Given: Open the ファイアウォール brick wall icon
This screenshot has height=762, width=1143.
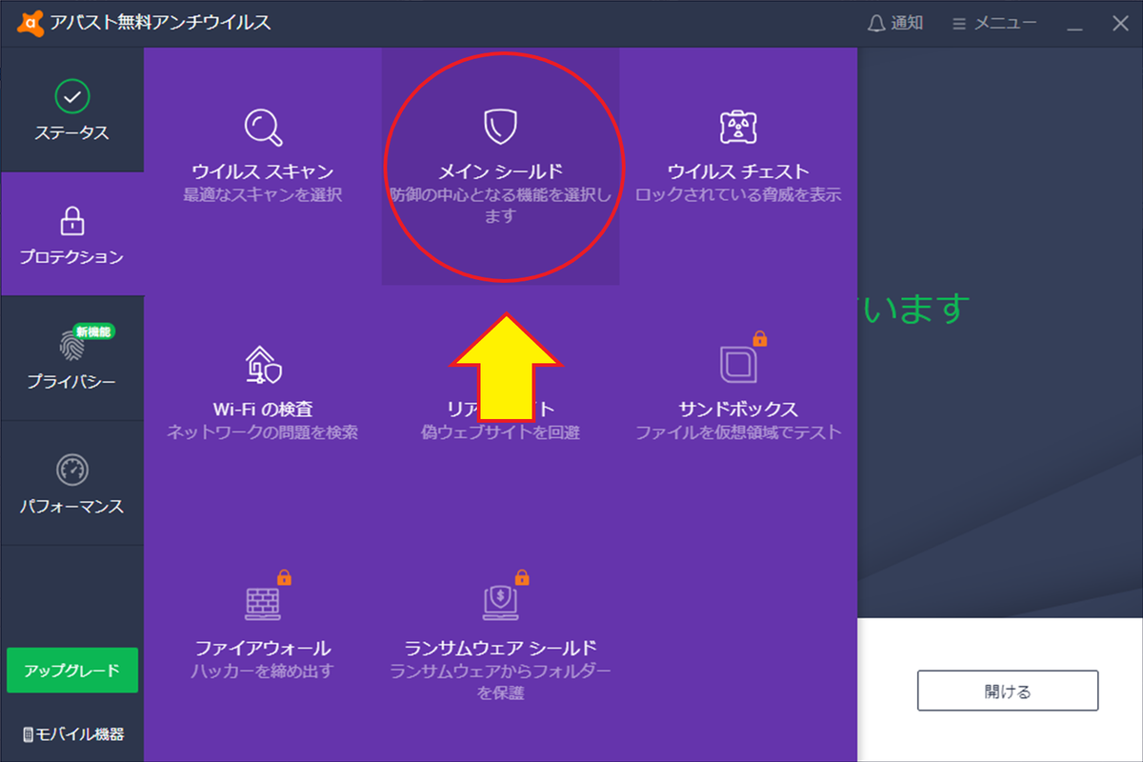Looking at the screenshot, I should pyautogui.click(x=263, y=603).
